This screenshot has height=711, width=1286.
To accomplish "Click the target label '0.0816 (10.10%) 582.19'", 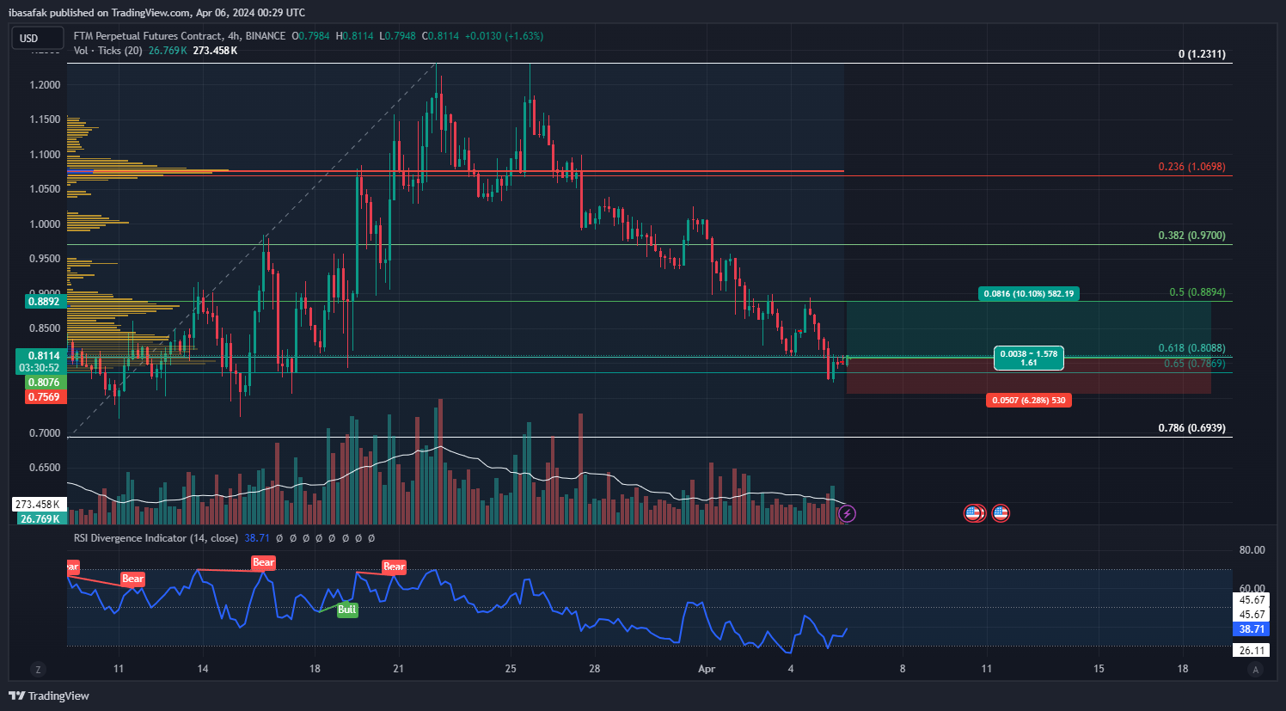I will tap(1028, 293).
